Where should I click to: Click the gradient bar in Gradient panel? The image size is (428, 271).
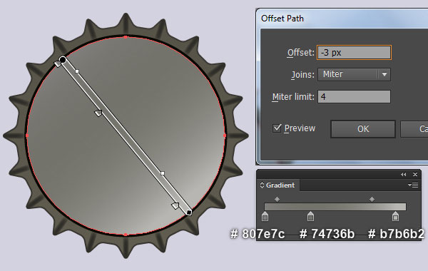[x=335, y=207]
